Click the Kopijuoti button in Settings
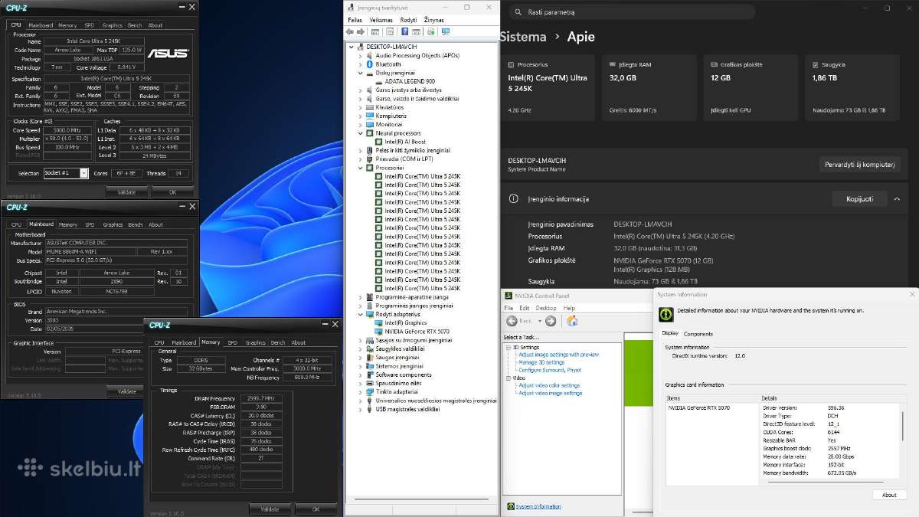Image resolution: width=919 pixels, height=517 pixels. coord(860,199)
